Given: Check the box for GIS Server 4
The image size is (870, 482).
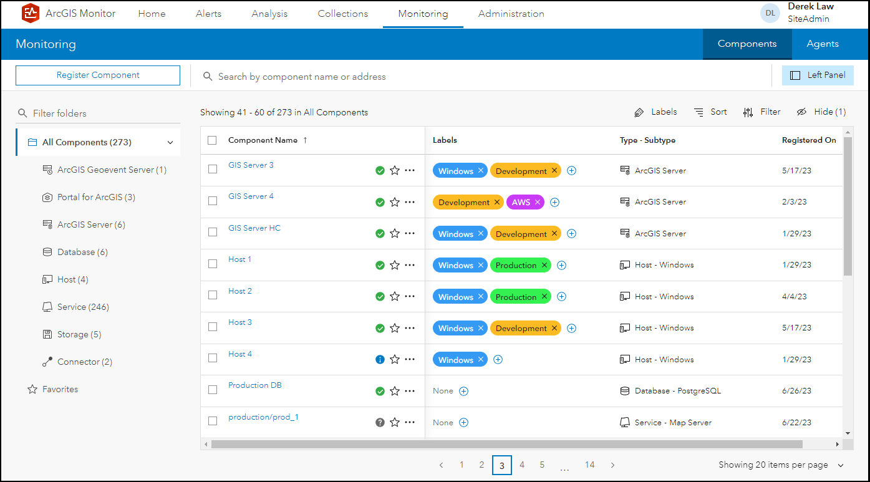Looking at the screenshot, I should click(213, 201).
